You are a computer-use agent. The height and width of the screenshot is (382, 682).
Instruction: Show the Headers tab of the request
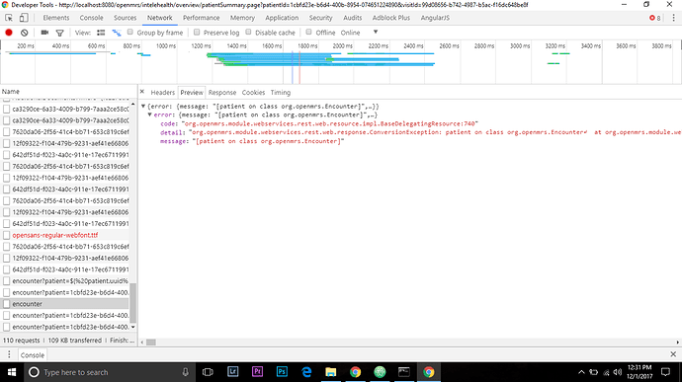163,93
